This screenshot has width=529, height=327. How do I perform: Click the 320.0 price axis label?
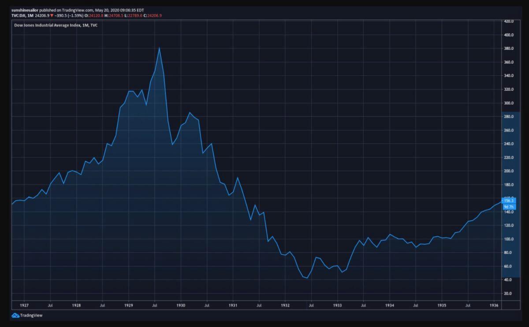(x=509, y=89)
